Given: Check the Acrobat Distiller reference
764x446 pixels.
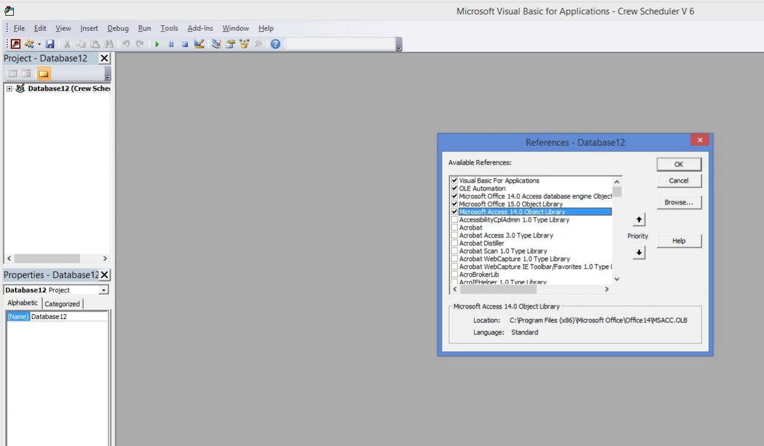Looking at the screenshot, I should (x=454, y=243).
